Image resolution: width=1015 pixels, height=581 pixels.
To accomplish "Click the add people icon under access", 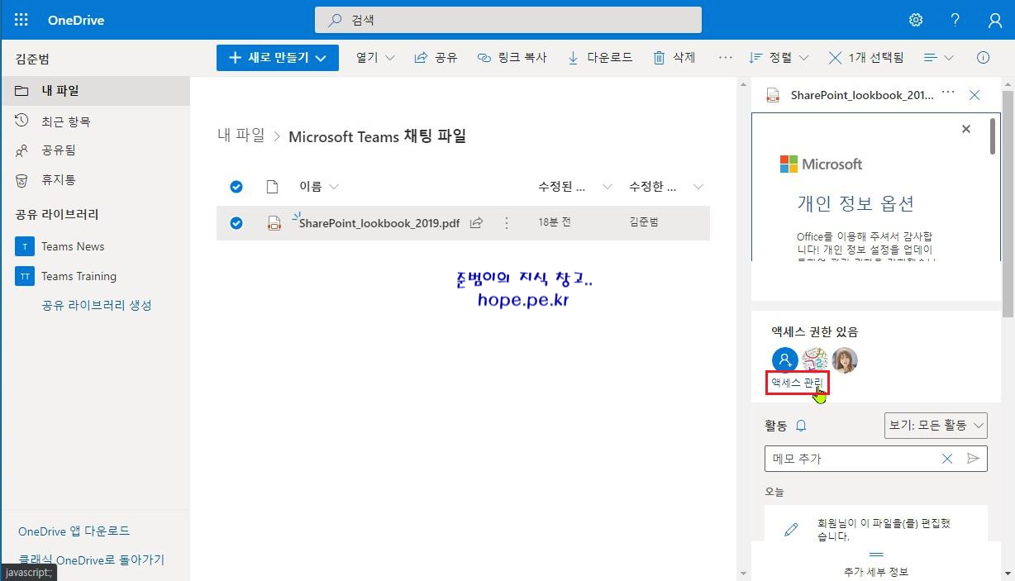I will 784,360.
